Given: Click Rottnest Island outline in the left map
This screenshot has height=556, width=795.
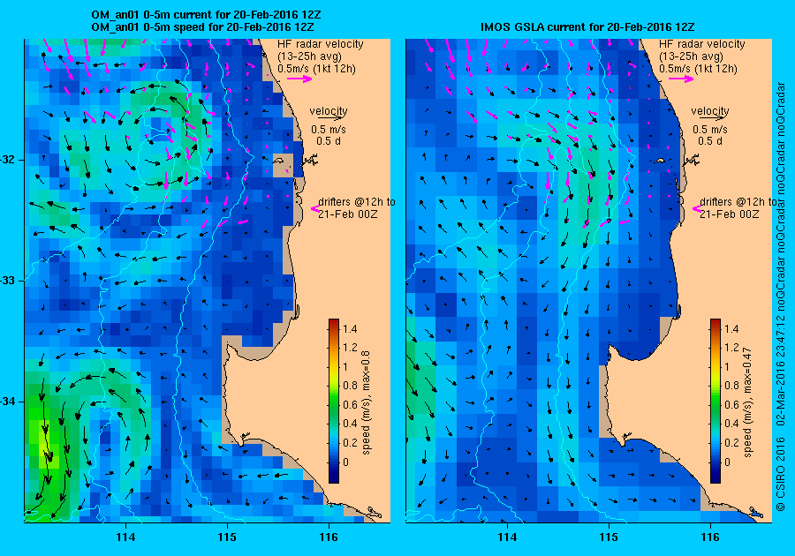Looking at the screenshot, I should click(278, 161).
